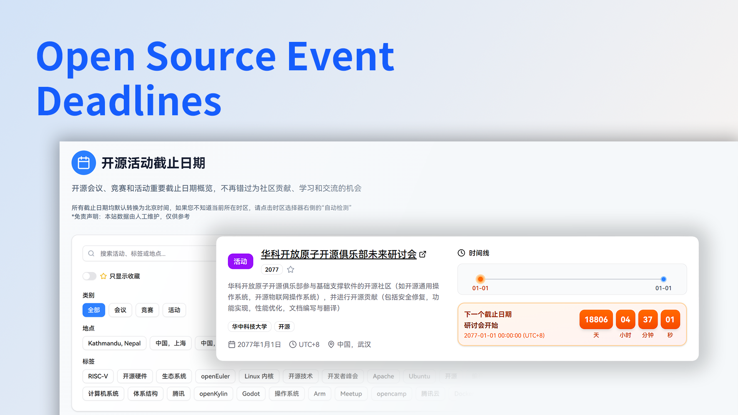The height and width of the screenshot is (415, 738).
Task: Click the clock icon beside 时间线
Action: point(461,253)
